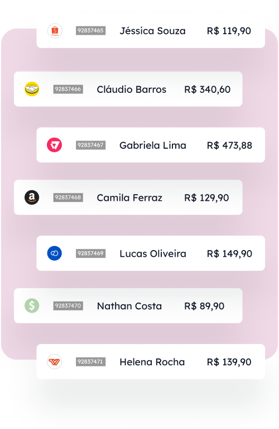Select the R$ 149,90 order total
This screenshot has height=429, width=279.
tap(229, 253)
